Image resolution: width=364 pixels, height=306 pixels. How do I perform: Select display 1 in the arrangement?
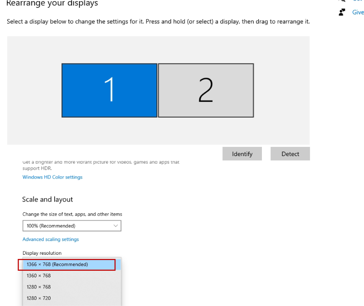[109, 90]
